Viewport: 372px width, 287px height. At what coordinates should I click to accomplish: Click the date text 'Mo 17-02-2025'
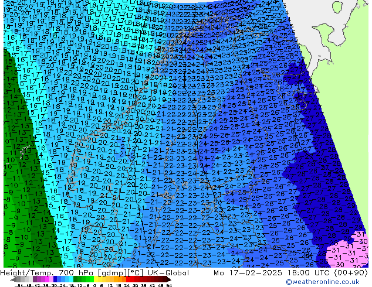coord(248,273)
